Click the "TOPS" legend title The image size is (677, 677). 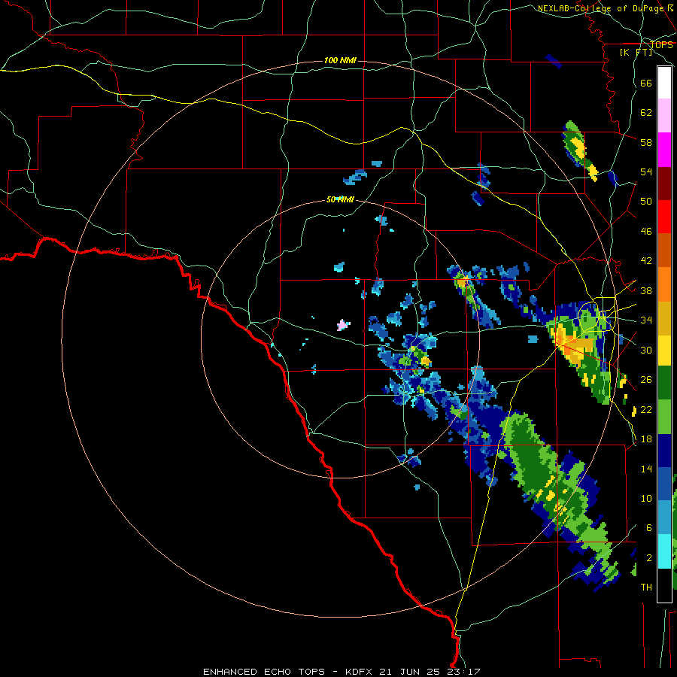(661, 44)
